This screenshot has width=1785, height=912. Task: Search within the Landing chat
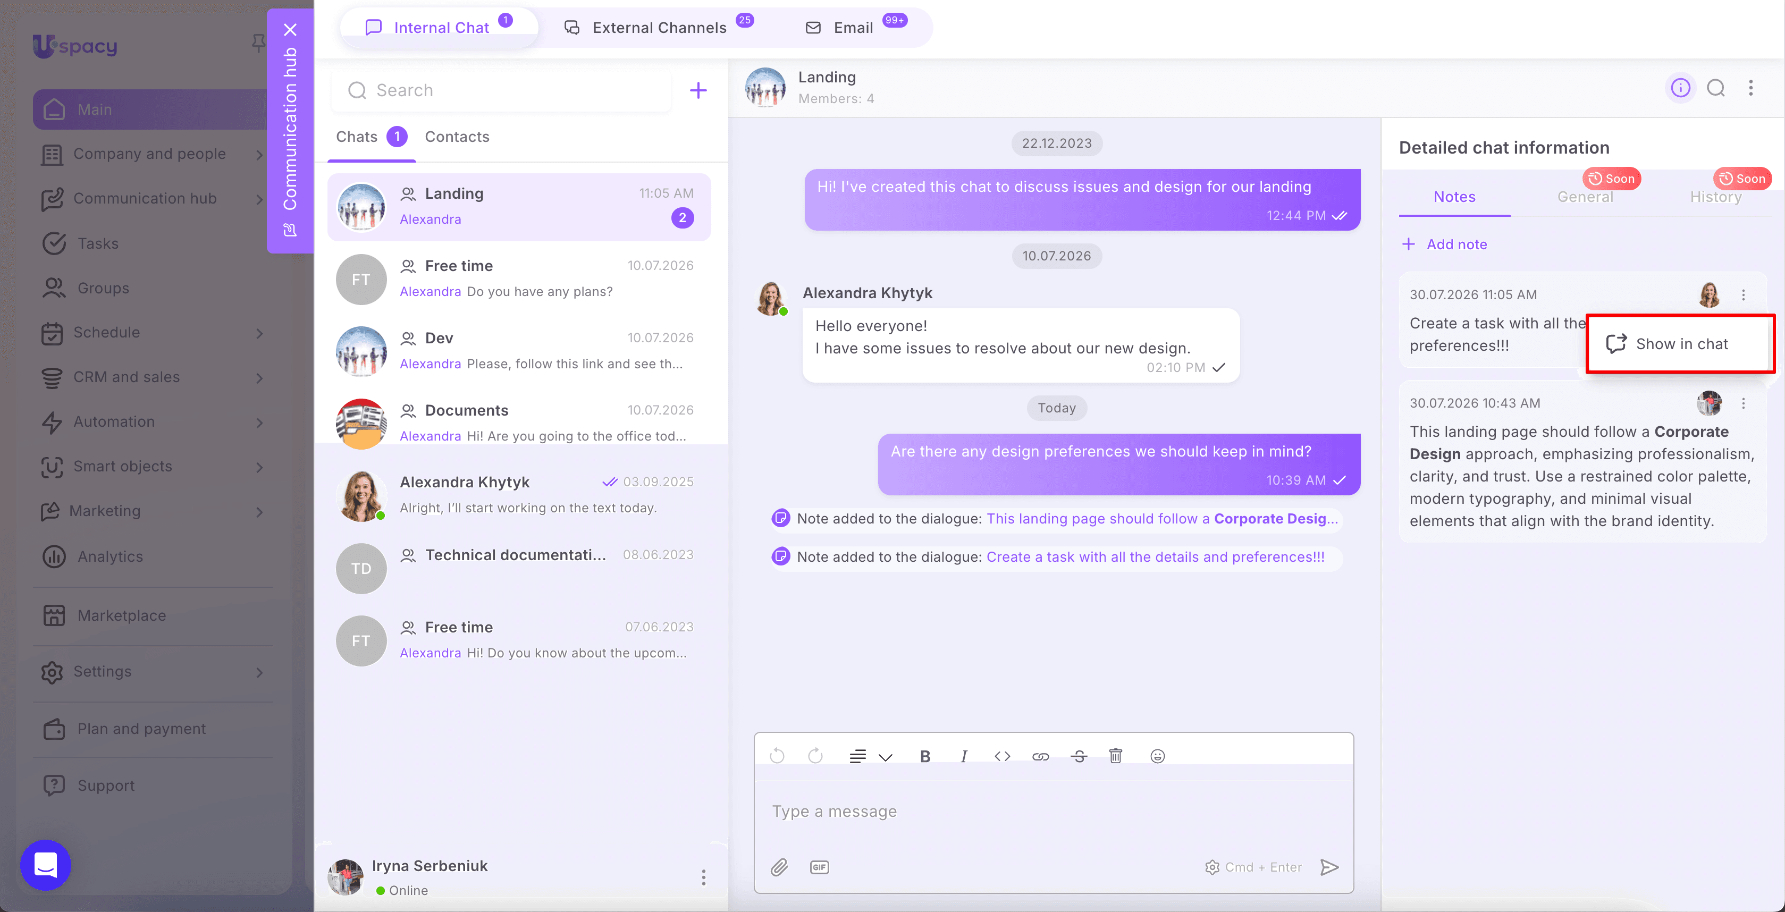[1716, 88]
